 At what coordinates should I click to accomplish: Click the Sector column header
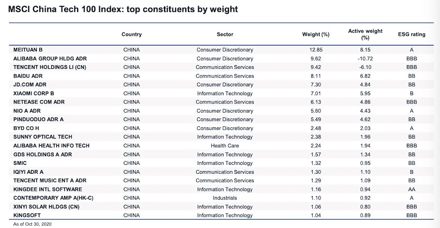click(225, 35)
